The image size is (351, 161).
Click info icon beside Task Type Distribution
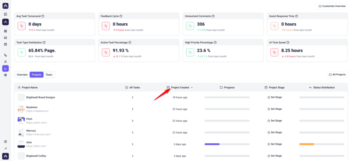tap(44, 42)
